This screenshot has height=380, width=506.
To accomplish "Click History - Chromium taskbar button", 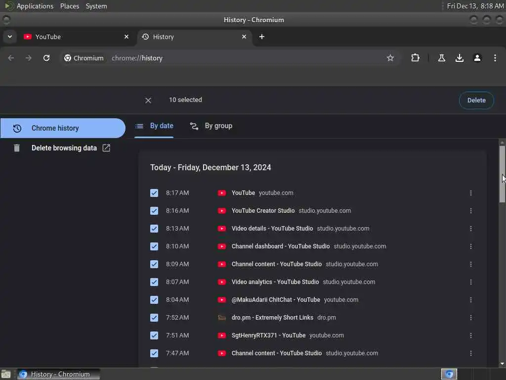I will (59, 374).
